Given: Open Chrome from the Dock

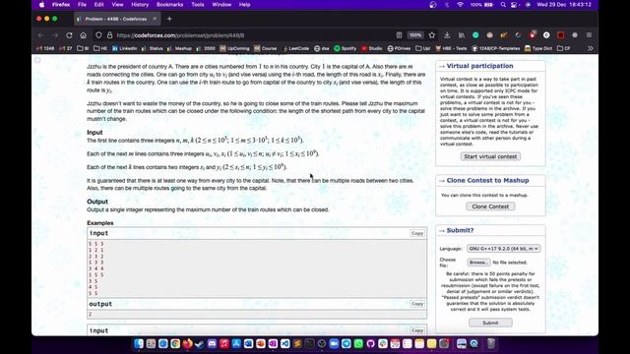Looking at the screenshot, I should coord(175,343).
